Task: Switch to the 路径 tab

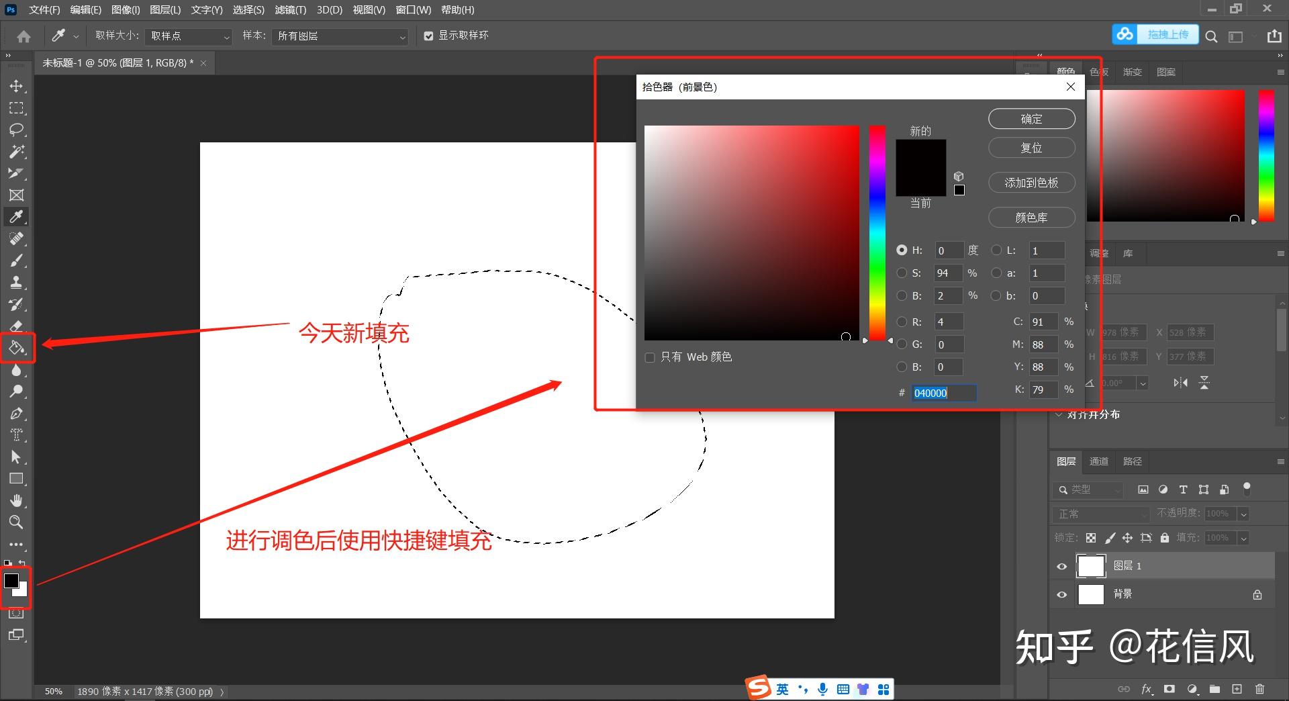Action: point(1133,461)
